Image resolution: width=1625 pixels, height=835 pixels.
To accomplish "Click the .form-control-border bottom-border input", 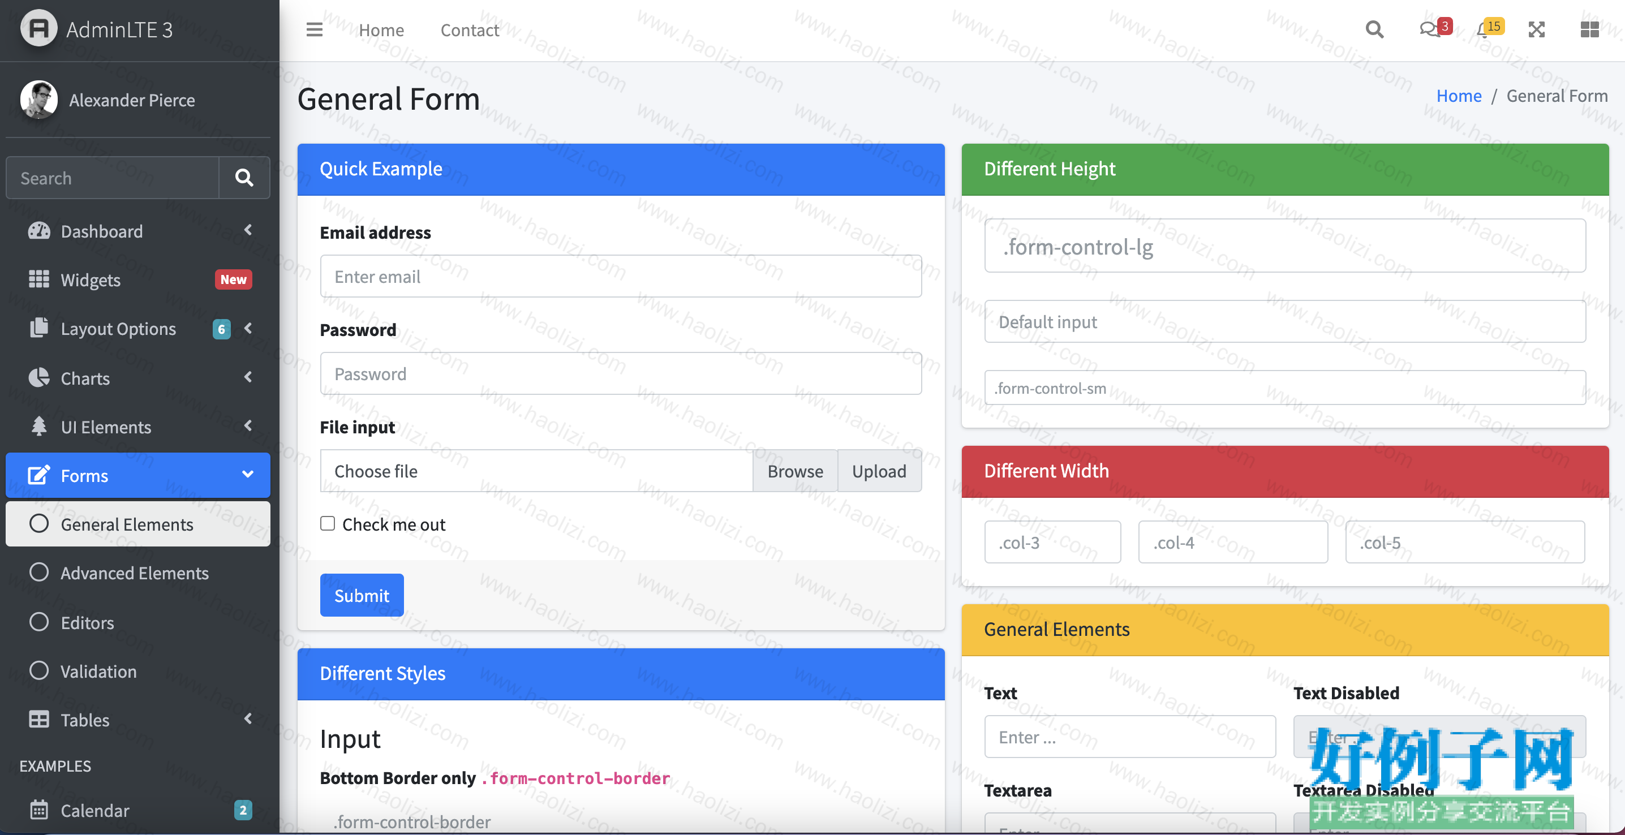I will click(621, 821).
